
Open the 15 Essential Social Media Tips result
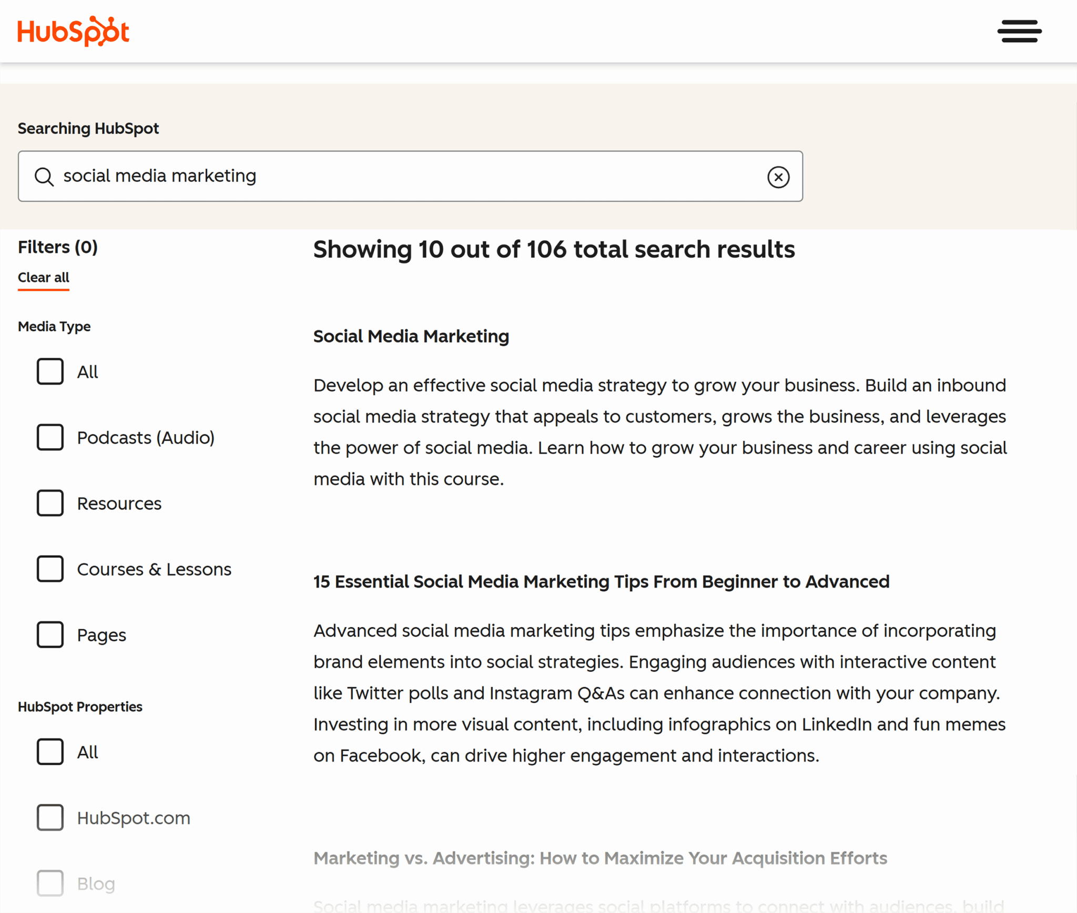click(601, 582)
